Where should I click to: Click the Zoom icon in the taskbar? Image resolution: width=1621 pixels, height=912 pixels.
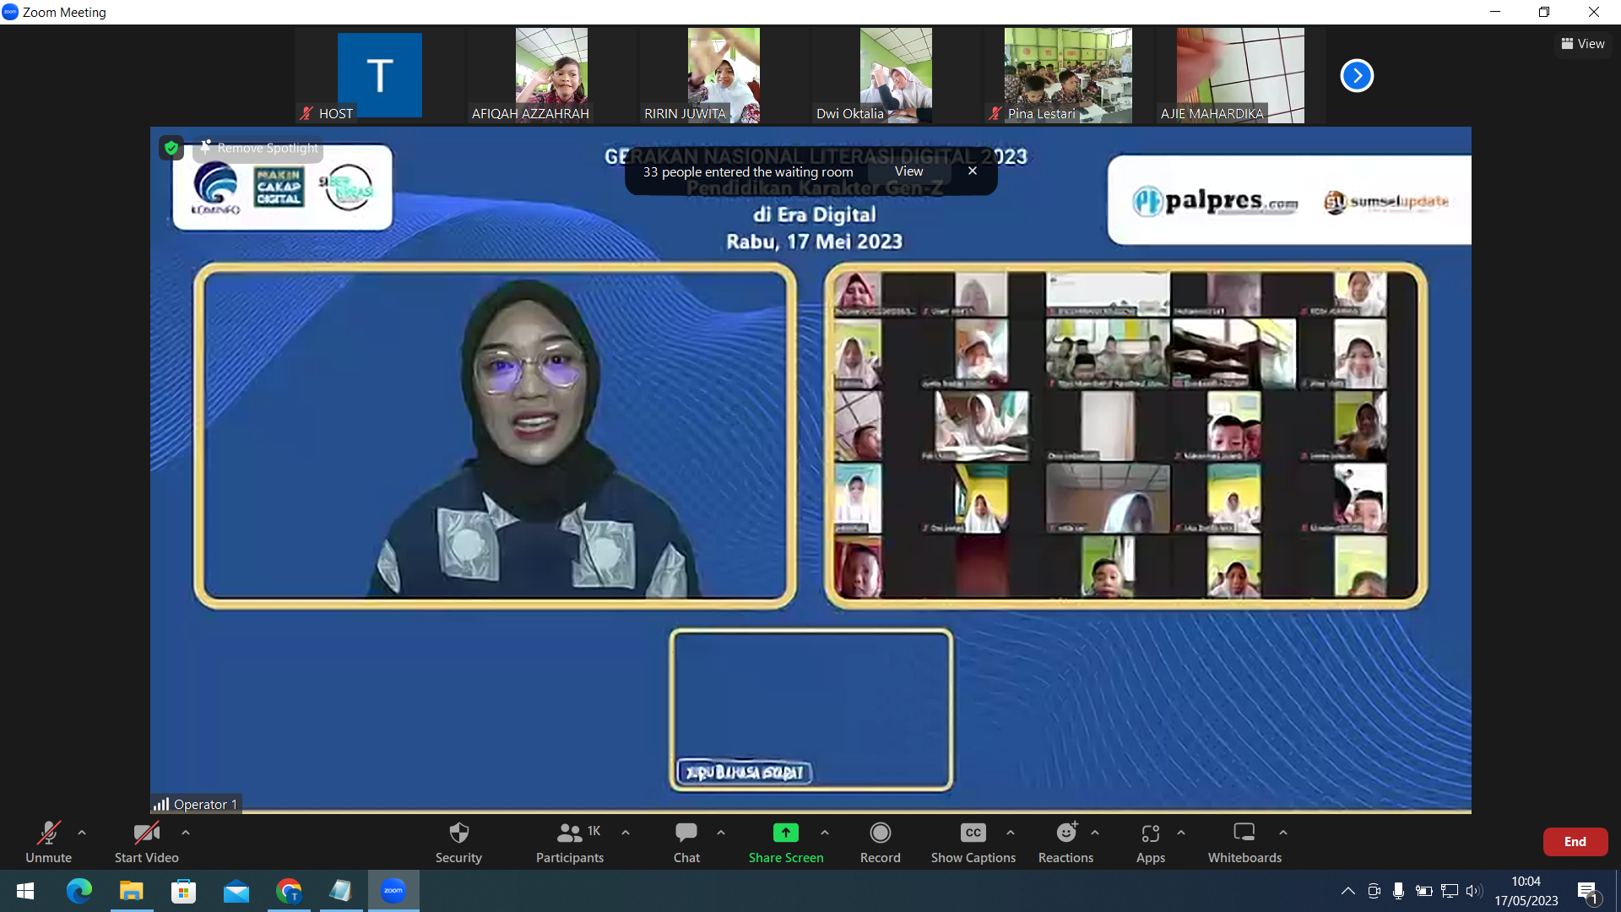pyautogui.click(x=393, y=891)
